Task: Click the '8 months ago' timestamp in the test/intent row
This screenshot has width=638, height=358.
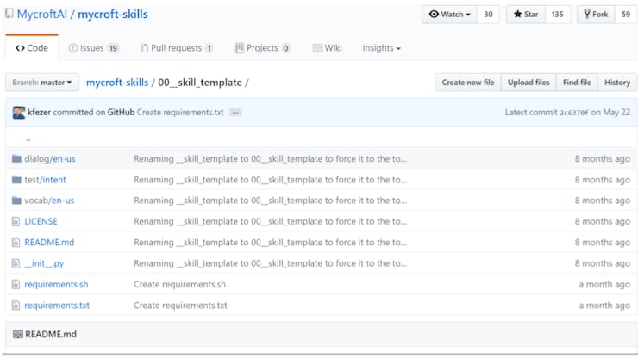Action: (602, 180)
